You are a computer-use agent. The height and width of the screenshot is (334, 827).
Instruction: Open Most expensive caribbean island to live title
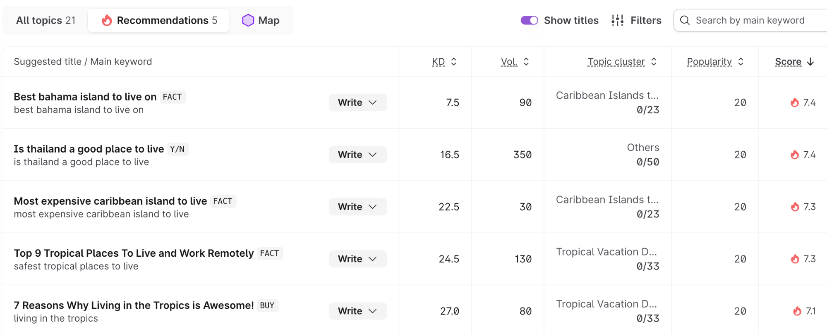110,201
